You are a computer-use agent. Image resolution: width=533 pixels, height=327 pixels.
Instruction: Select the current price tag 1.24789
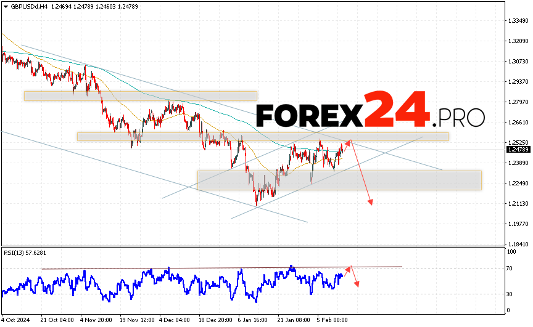pyautogui.click(x=518, y=149)
